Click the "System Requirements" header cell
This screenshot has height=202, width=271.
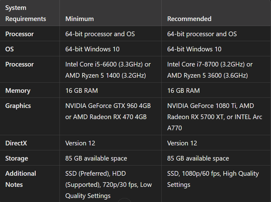[x=25, y=13]
